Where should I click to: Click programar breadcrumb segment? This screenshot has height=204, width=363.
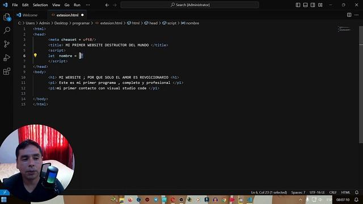coord(81,23)
